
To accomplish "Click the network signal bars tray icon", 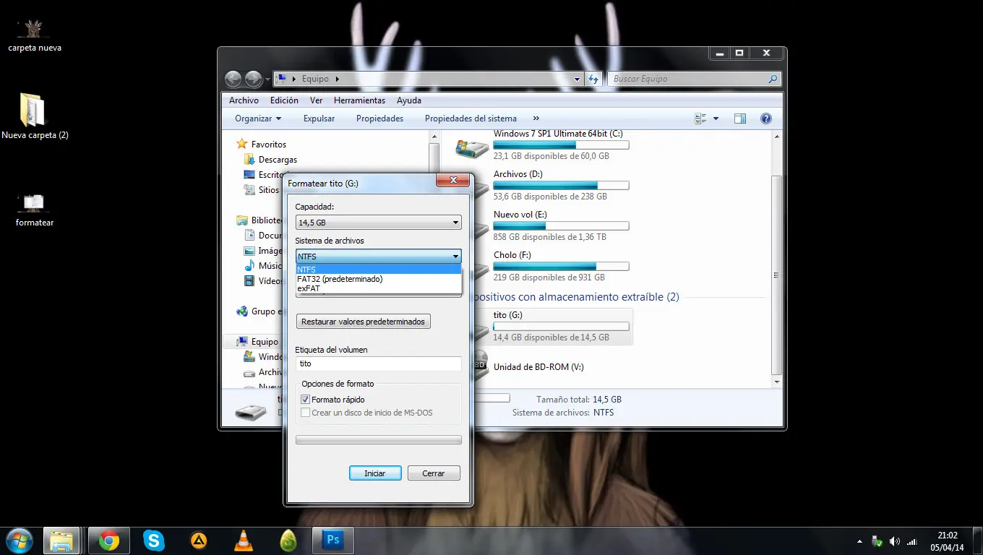I will click(x=912, y=541).
